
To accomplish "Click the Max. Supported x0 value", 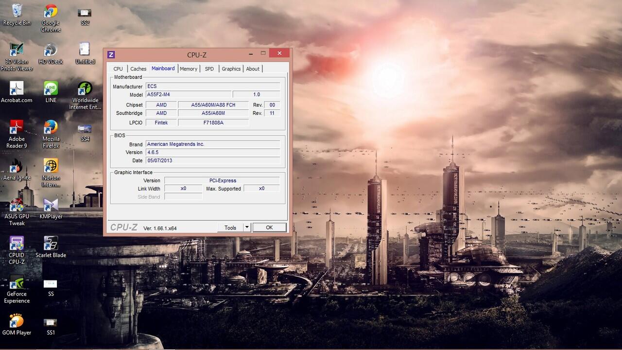I will pos(262,189).
